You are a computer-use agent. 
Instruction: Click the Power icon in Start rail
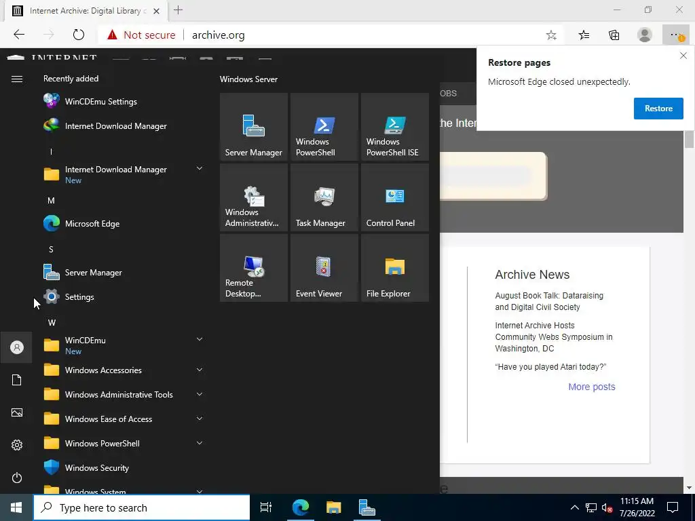(17, 478)
